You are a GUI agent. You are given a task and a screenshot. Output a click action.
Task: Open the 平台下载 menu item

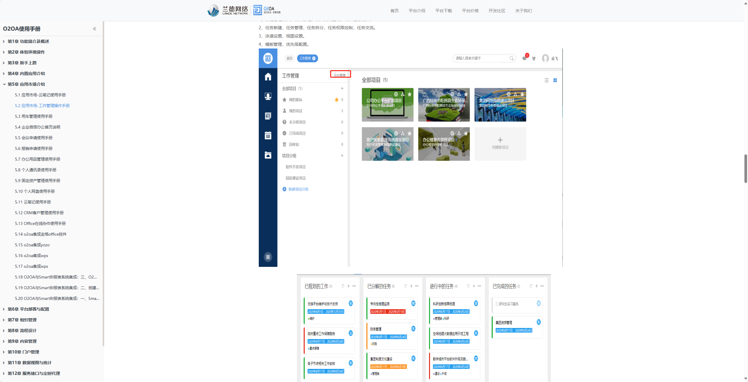pos(443,11)
